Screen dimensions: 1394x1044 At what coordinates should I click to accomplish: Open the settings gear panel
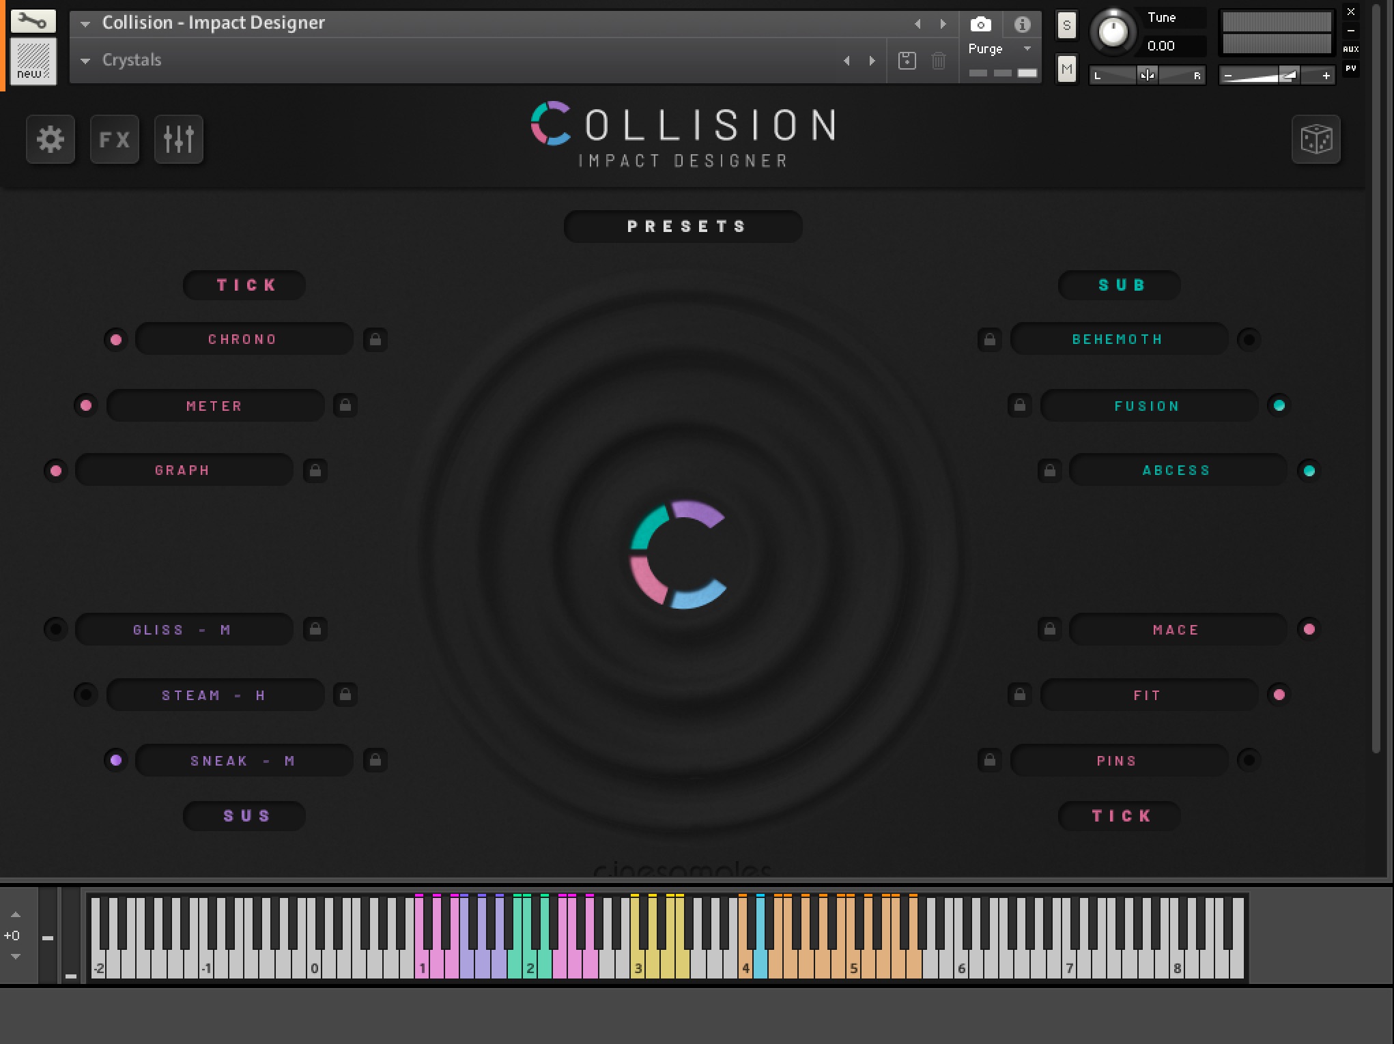click(x=51, y=140)
